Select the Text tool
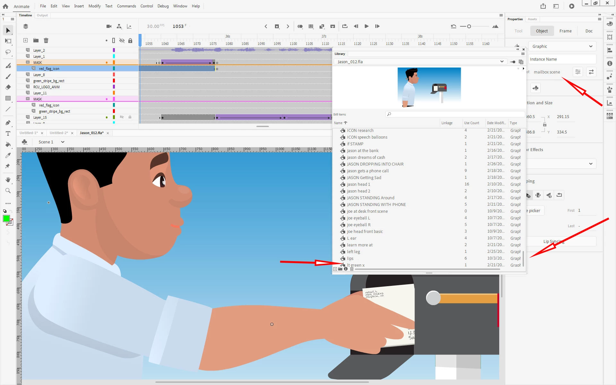Viewport: 616px width, 385px height. point(8,133)
